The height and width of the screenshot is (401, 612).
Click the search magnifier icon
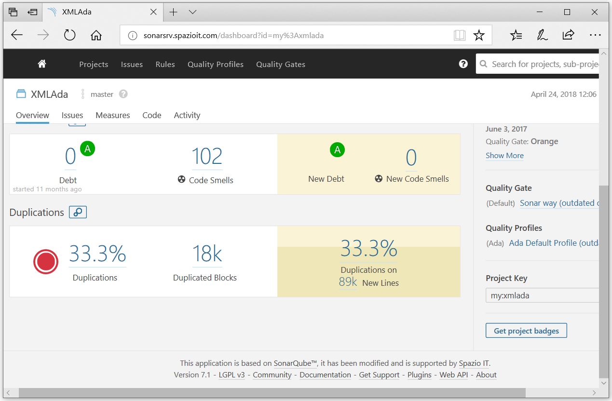[484, 64]
